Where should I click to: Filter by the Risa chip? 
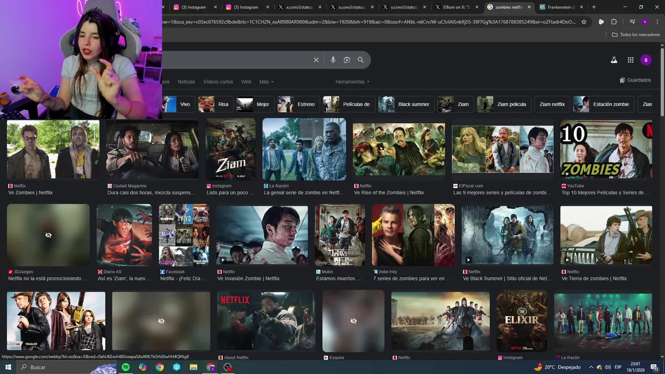coord(215,104)
